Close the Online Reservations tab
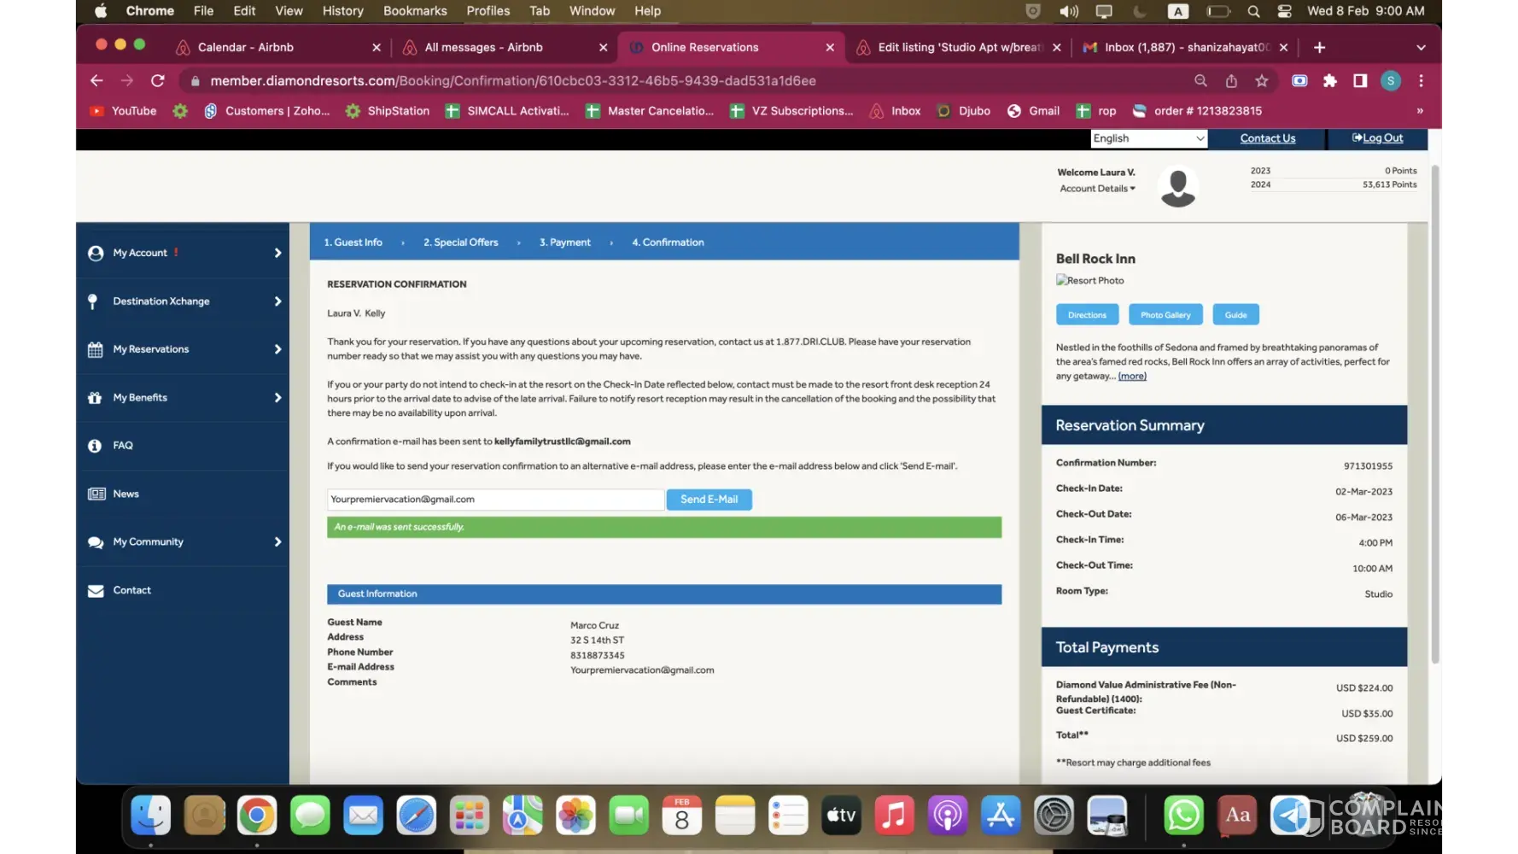The width and height of the screenshot is (1518, 854). pos(830,47)
